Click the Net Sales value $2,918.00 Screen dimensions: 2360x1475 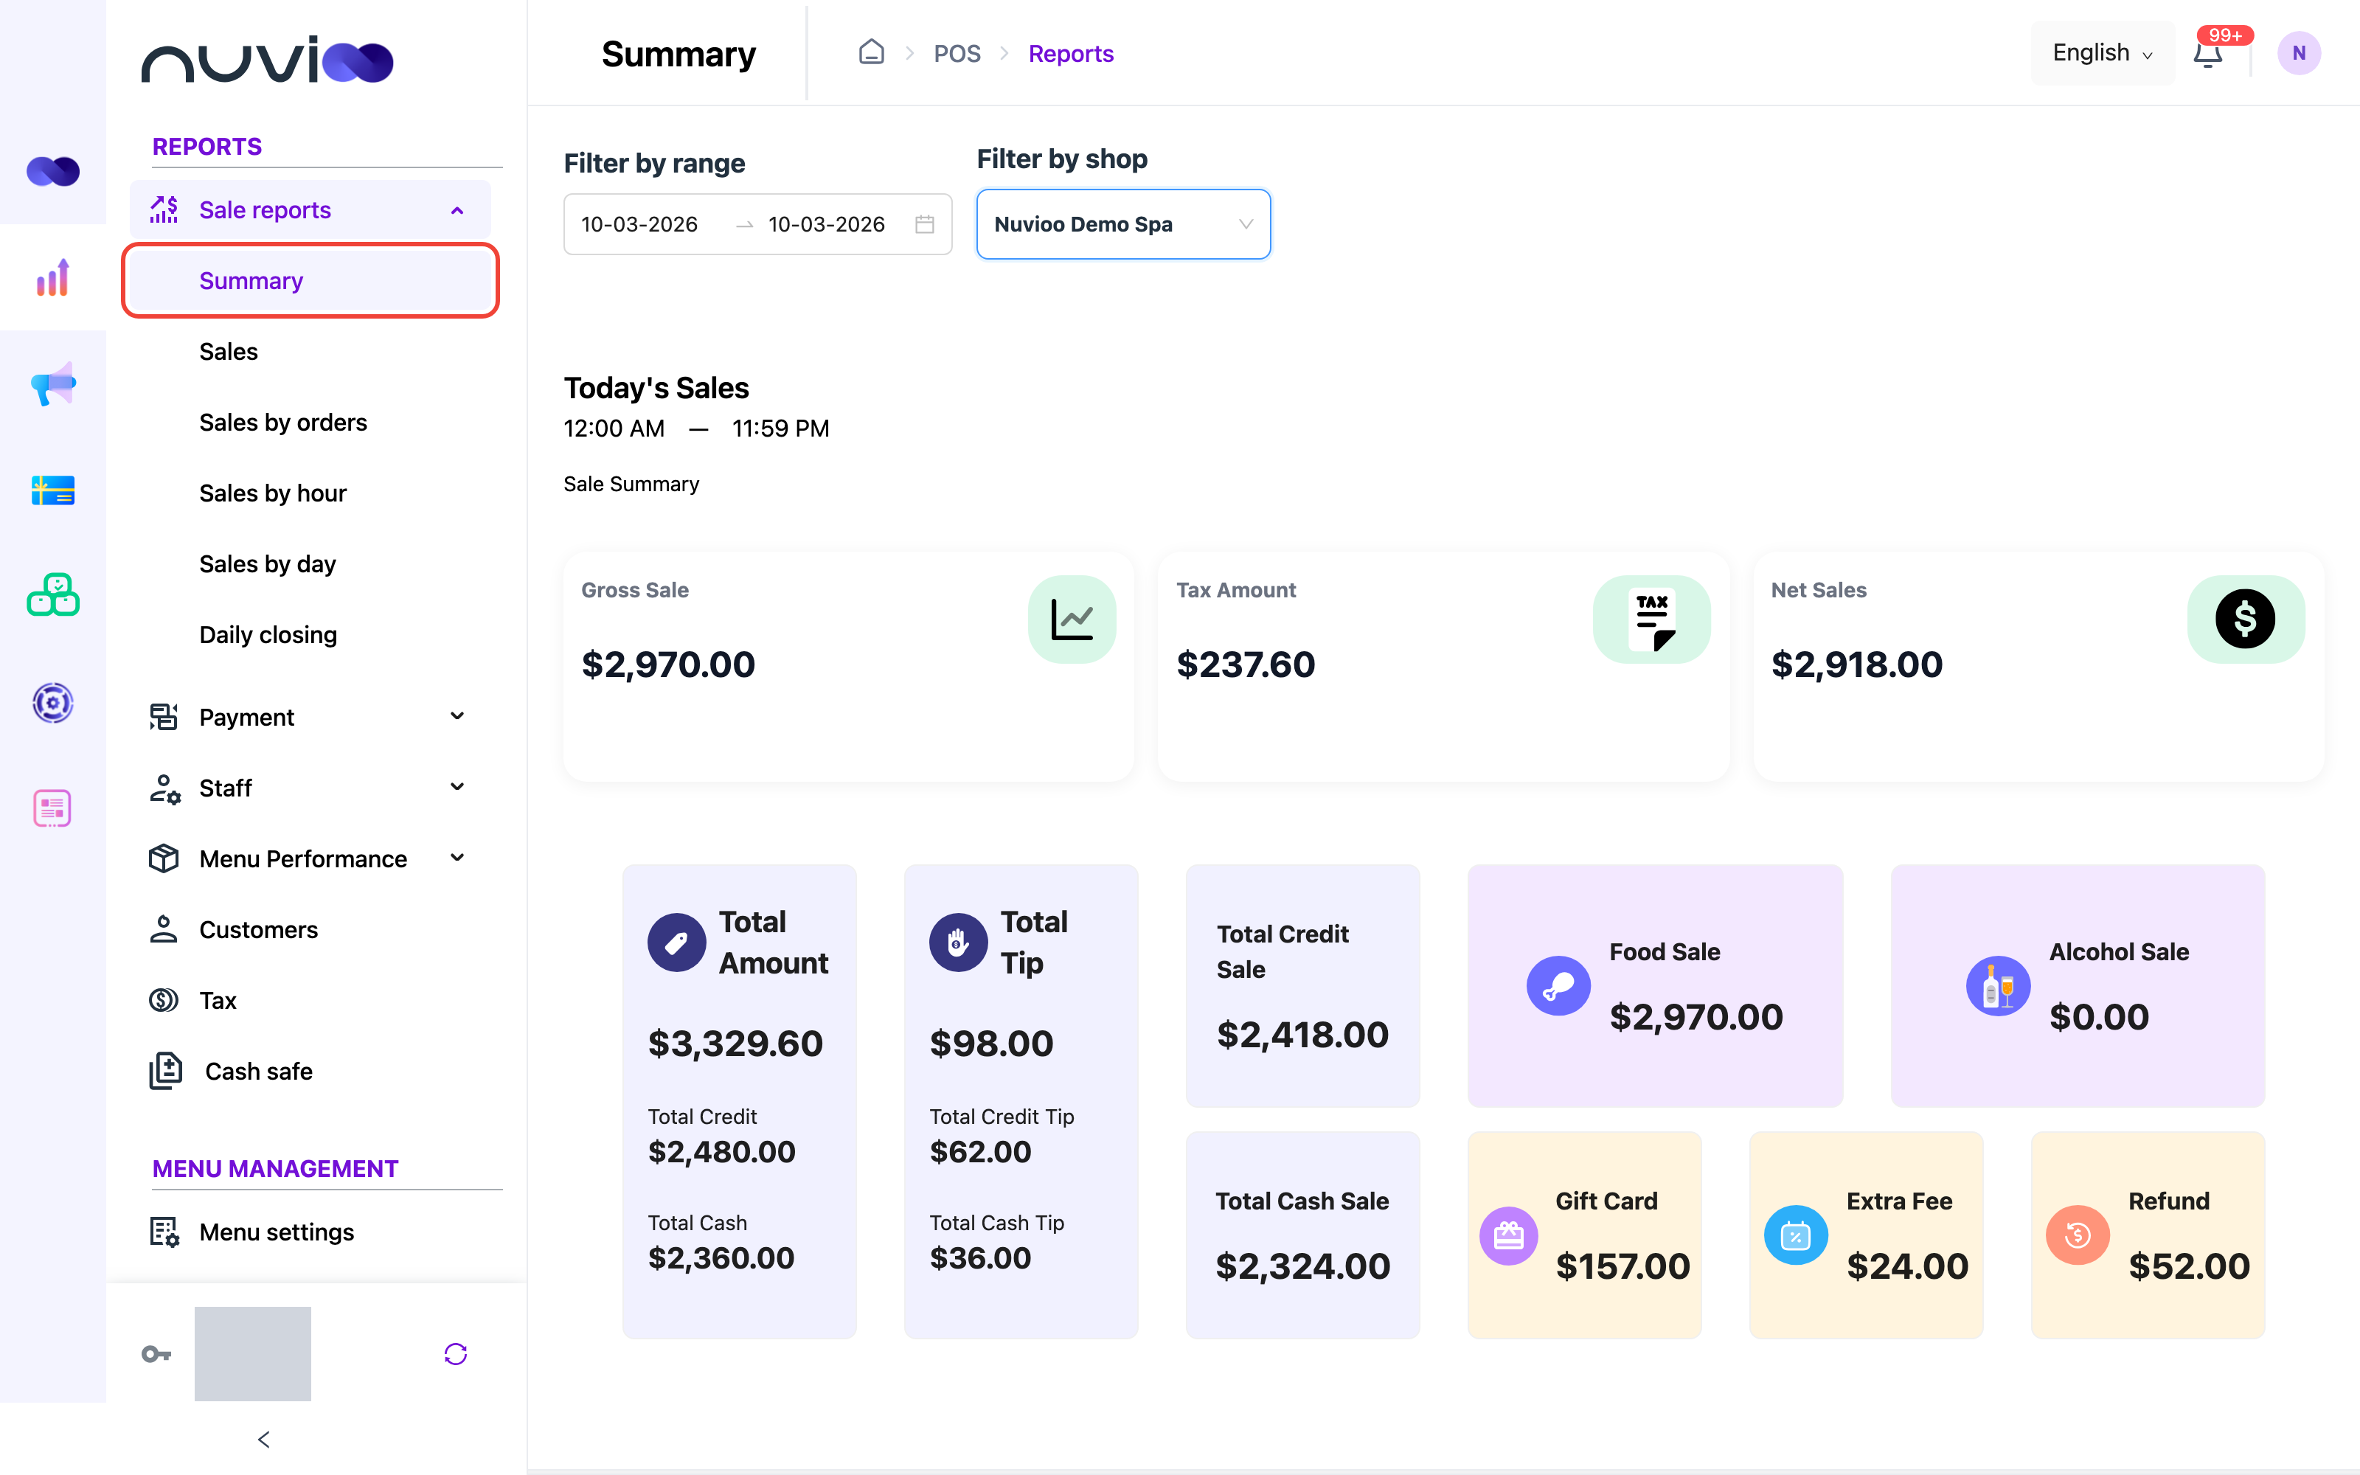pos(1857,664)
